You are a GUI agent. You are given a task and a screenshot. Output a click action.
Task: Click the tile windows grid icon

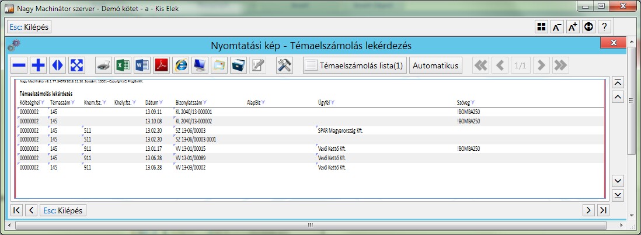542,27
